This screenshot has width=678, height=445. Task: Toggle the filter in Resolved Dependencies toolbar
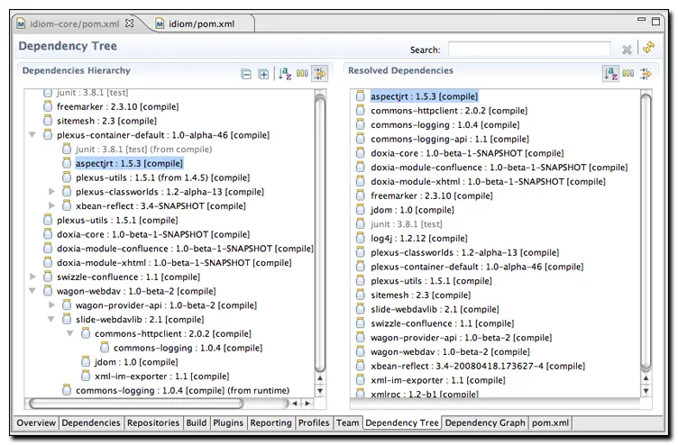coord(646,74)
